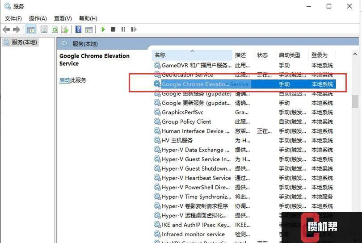
Task: Click the Refresh toolbar icon
Action: (x=55, y=29)
